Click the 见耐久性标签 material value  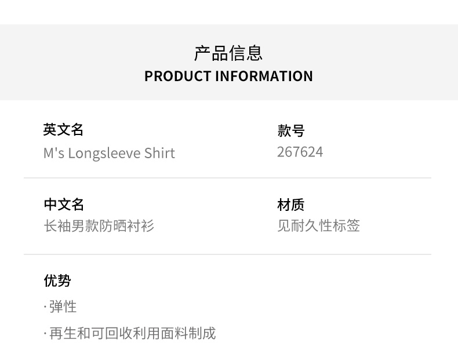click(318, 225)
